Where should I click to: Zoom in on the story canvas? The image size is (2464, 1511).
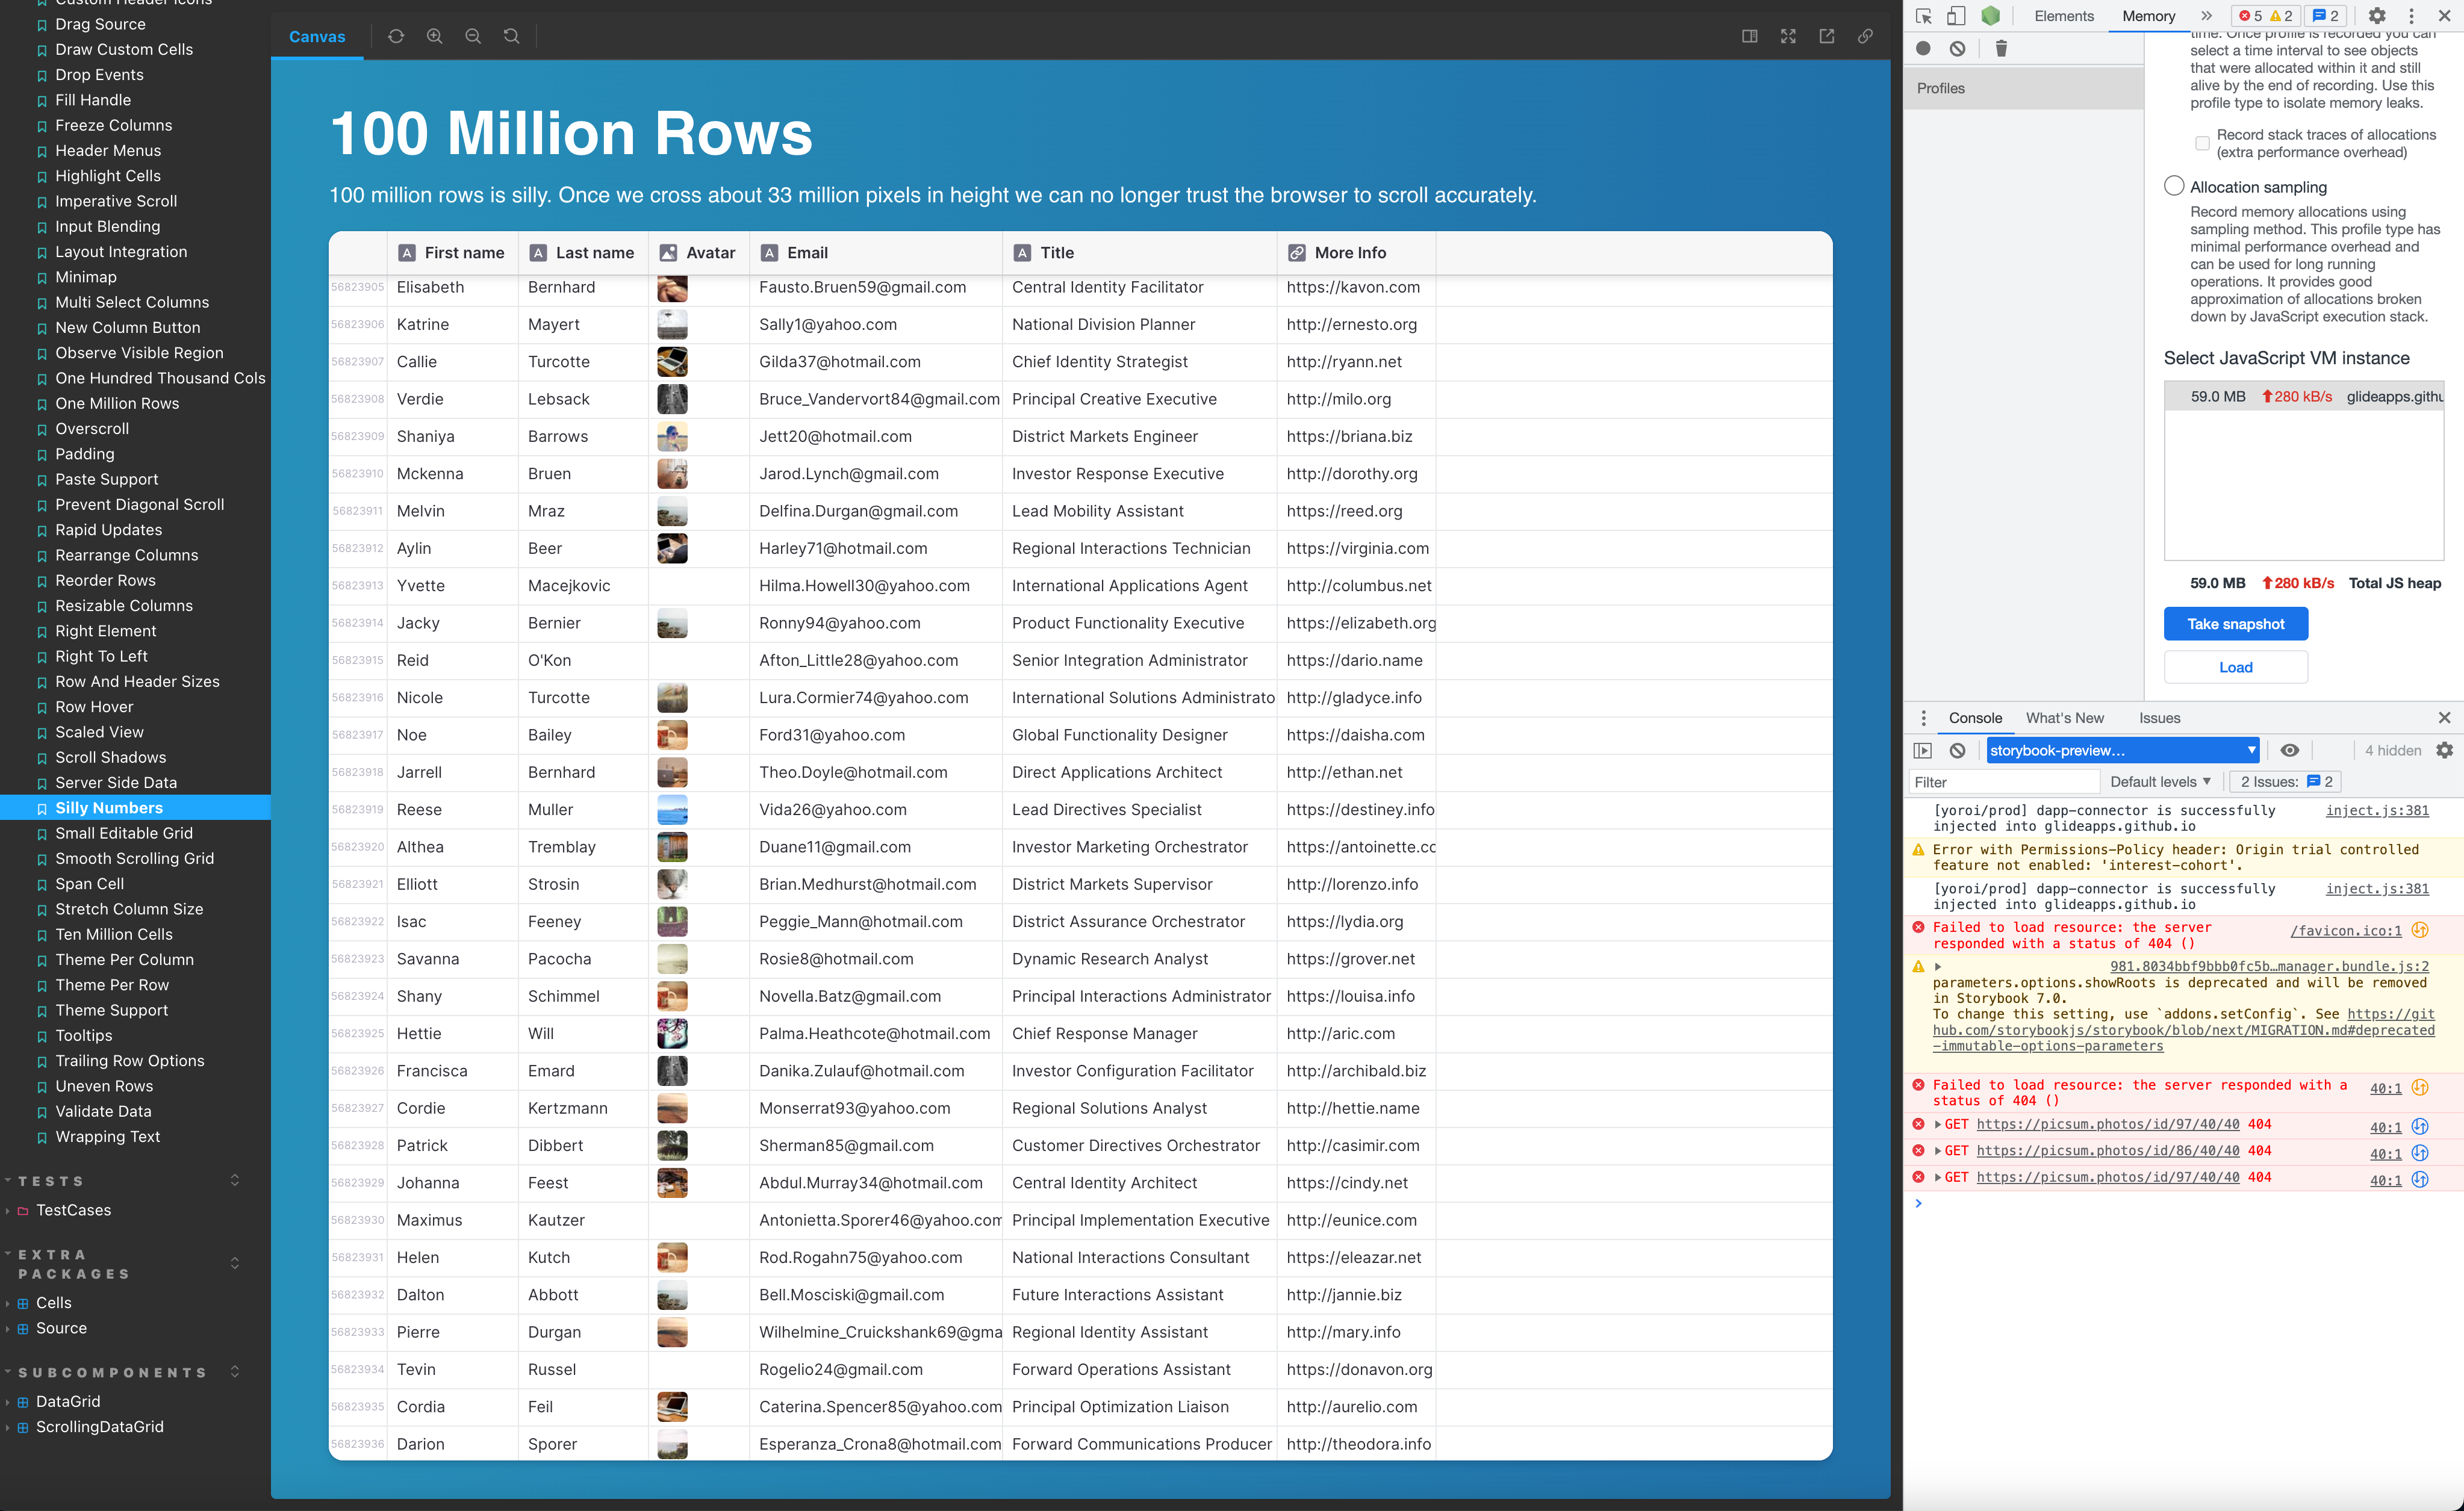point(435,36)
